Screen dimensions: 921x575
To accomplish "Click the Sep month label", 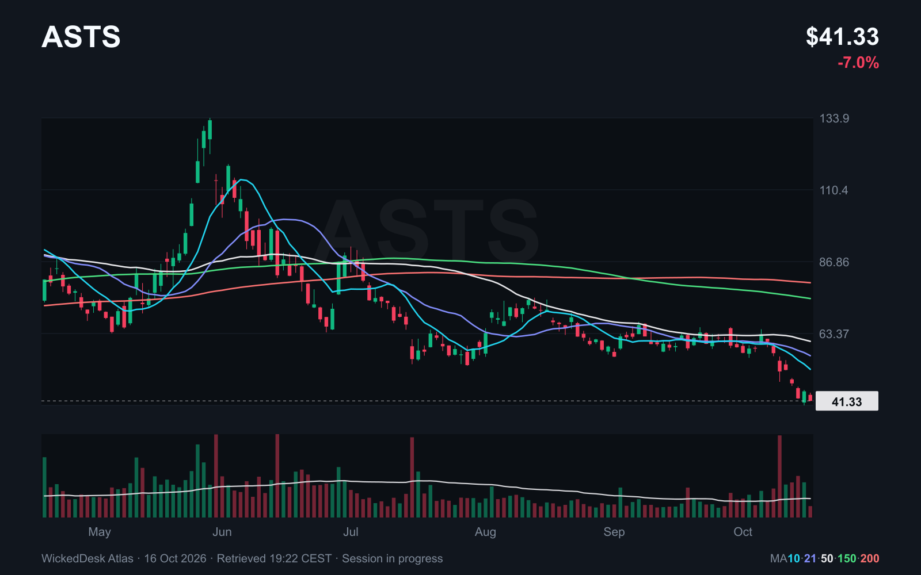I will click(614, 532).
